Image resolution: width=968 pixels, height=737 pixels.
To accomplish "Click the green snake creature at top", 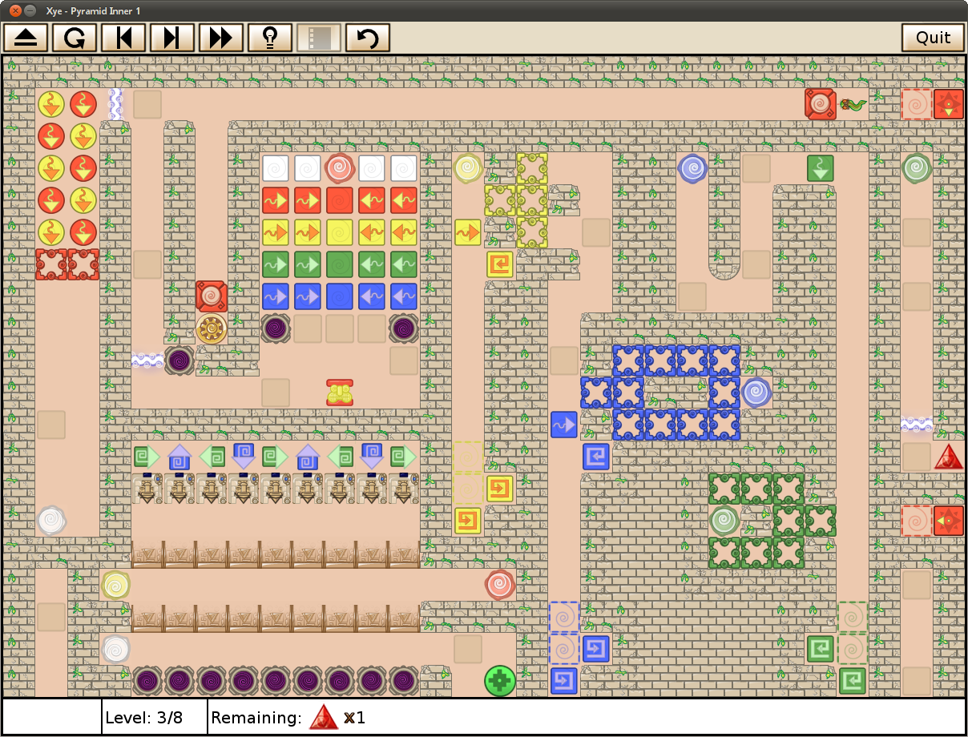I will (x=853, y=104).
